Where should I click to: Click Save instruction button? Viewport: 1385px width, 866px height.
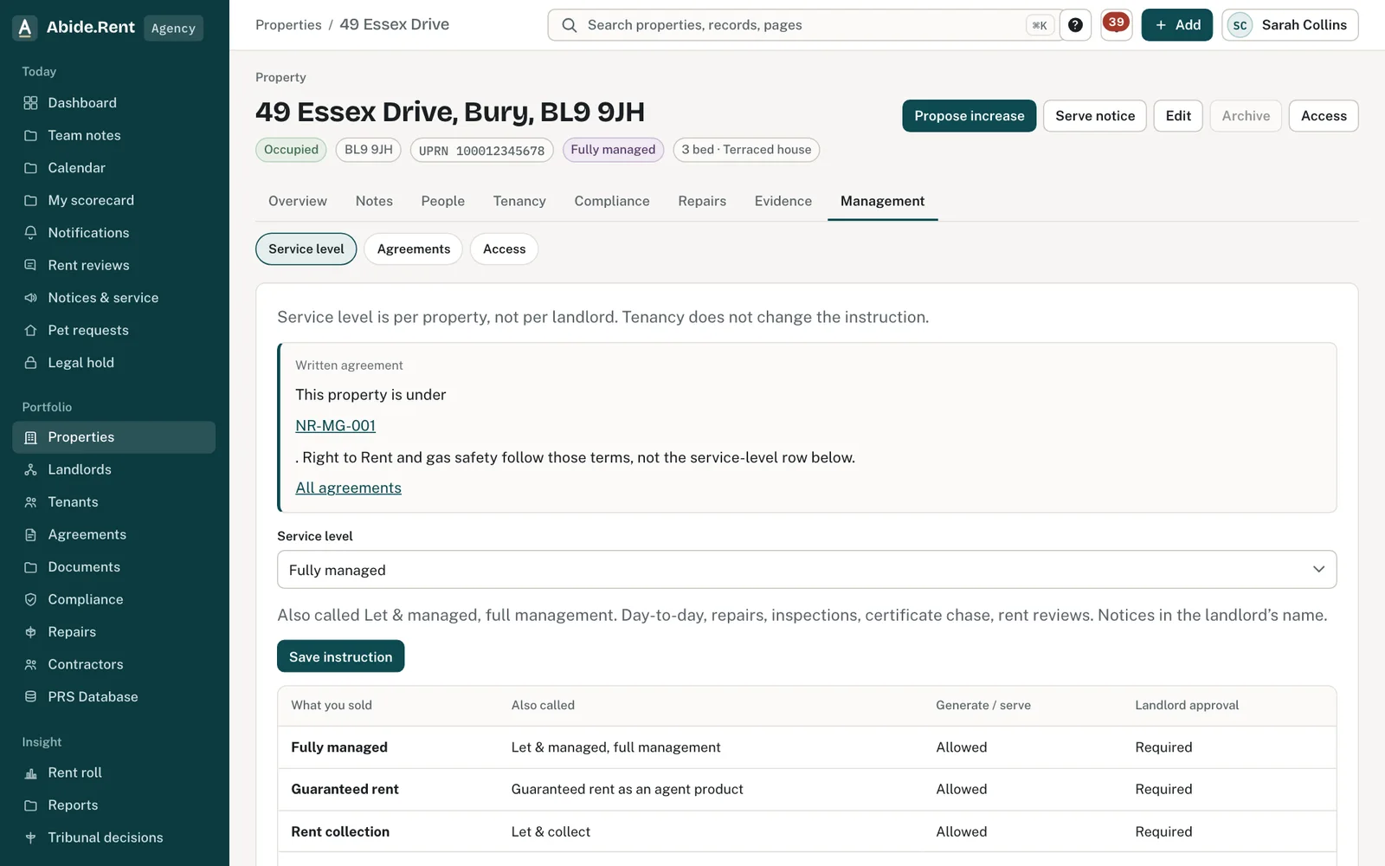tap(341, 656)
